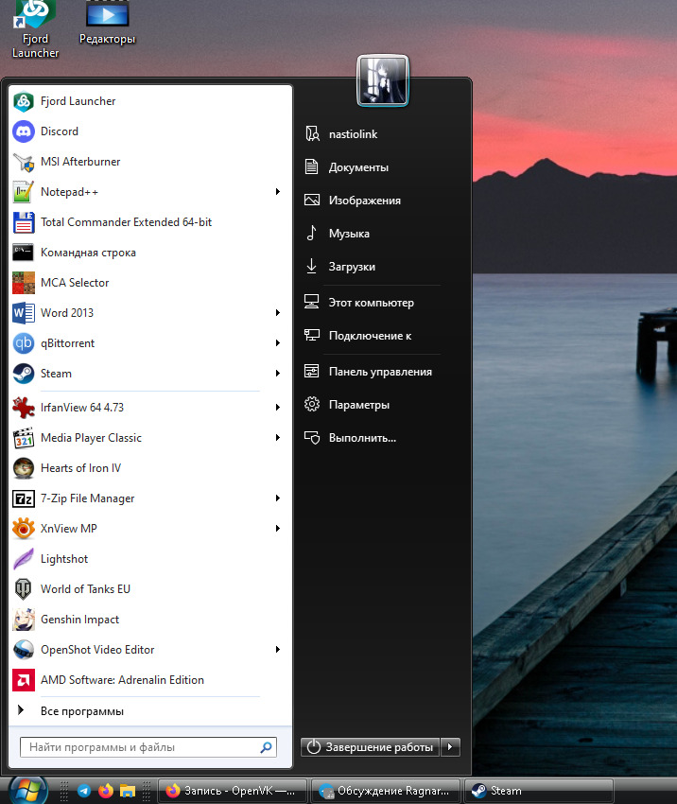Launch MCA Selector
This screenshot has height=804, width=677.
(149, 283)
